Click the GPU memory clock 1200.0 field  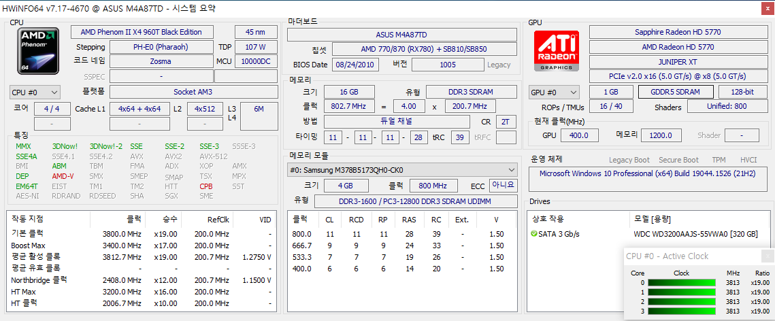pyautogui.click(x=661, y=135)
